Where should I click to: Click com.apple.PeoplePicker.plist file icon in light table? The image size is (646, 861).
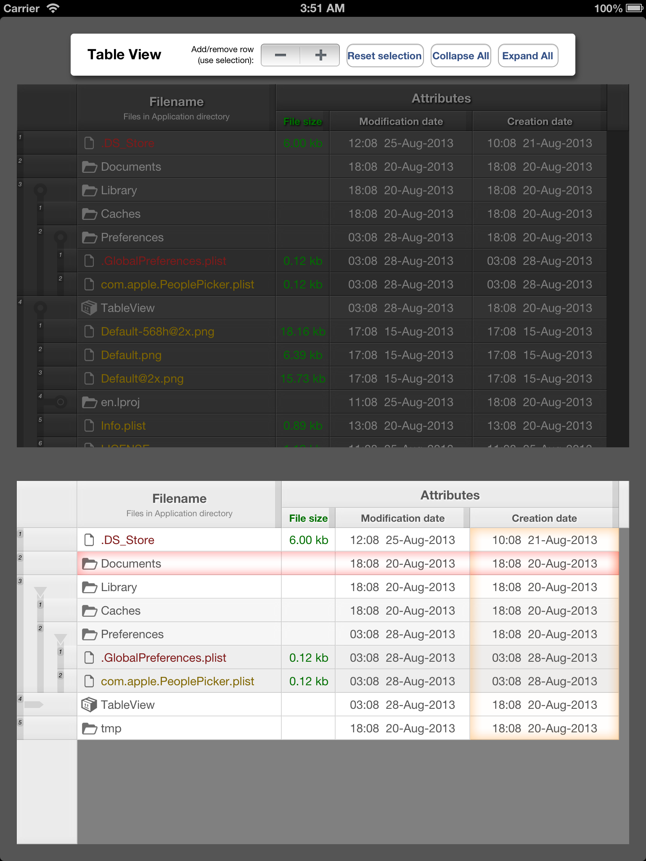tap(89, 681)
